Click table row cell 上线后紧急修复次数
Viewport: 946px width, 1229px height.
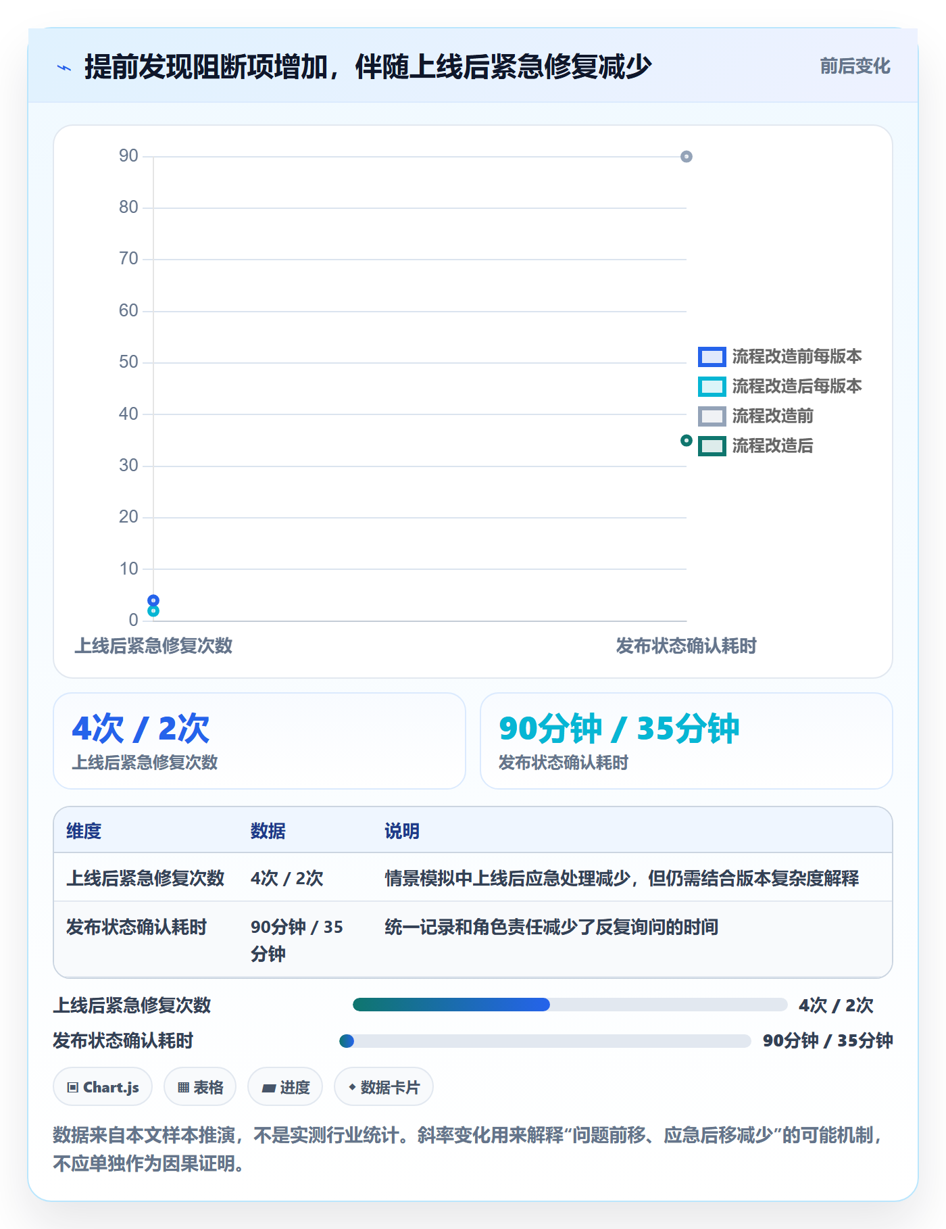pos(145,878)
